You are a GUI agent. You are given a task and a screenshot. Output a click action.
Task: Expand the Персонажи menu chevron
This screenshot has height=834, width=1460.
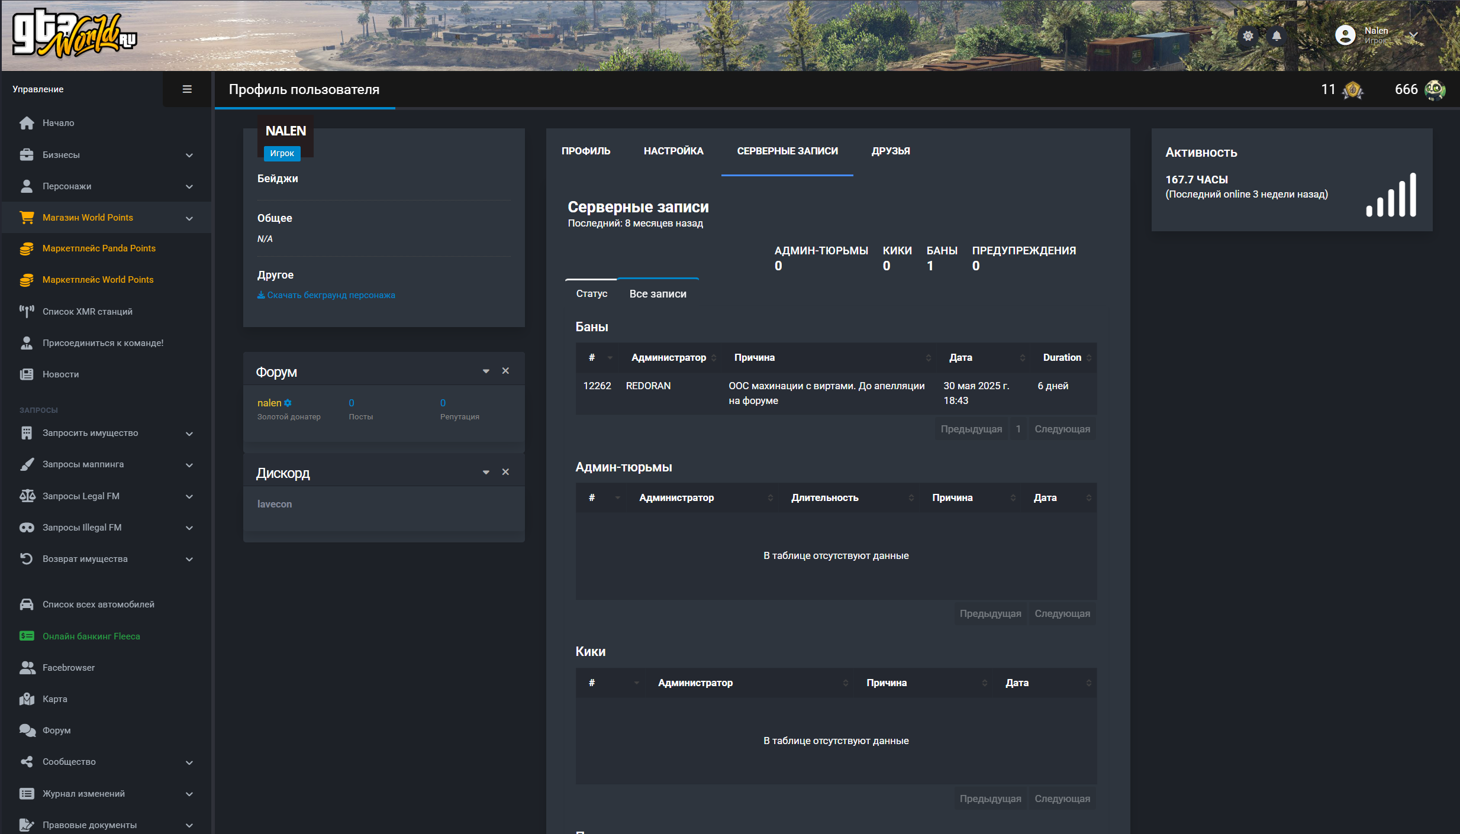pyautogui.click(x=189, y=186)
